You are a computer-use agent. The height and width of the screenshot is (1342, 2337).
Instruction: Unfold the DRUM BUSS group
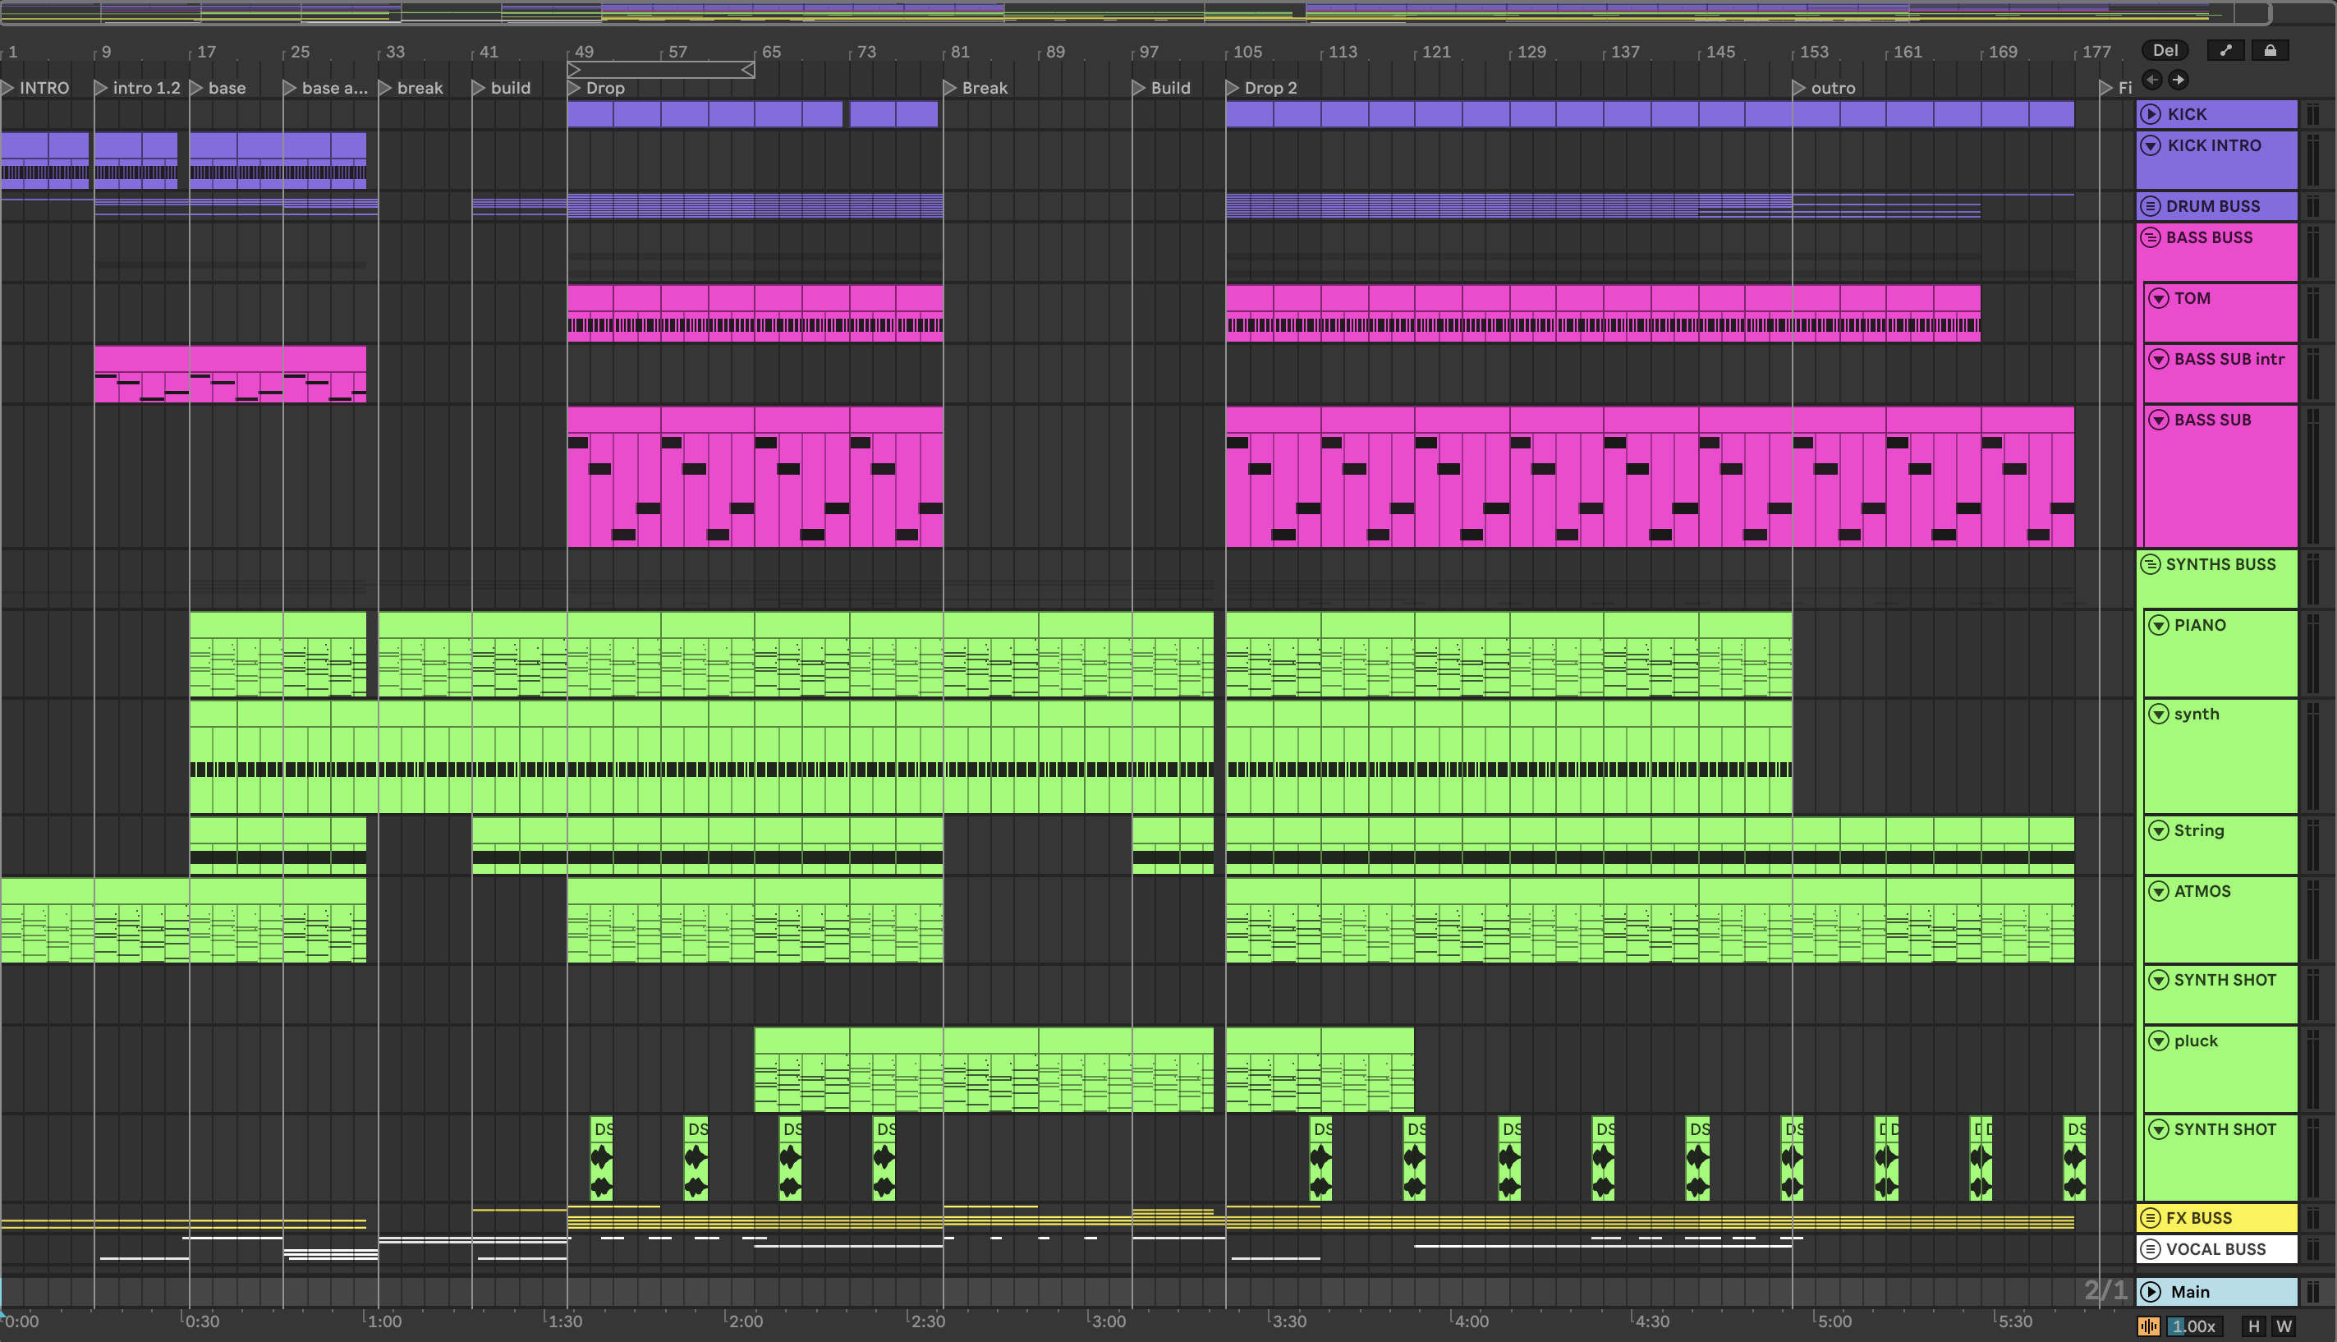click(2150, 206)
